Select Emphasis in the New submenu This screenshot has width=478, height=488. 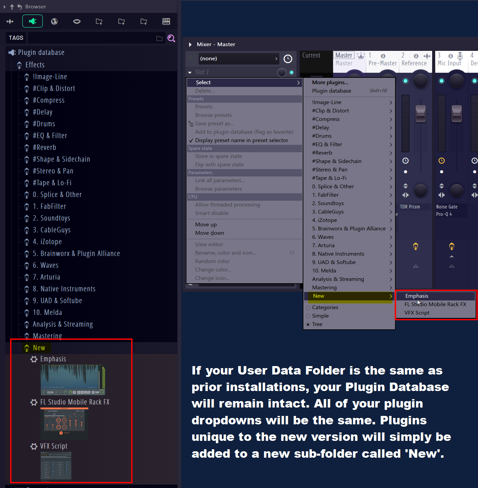pos(436,296)
